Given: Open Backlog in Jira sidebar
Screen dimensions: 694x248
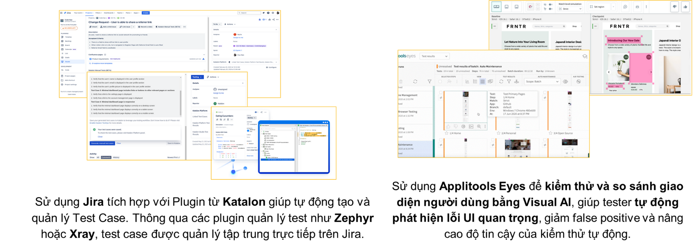Looking at the screenshot, I should [x=66, y=41].
